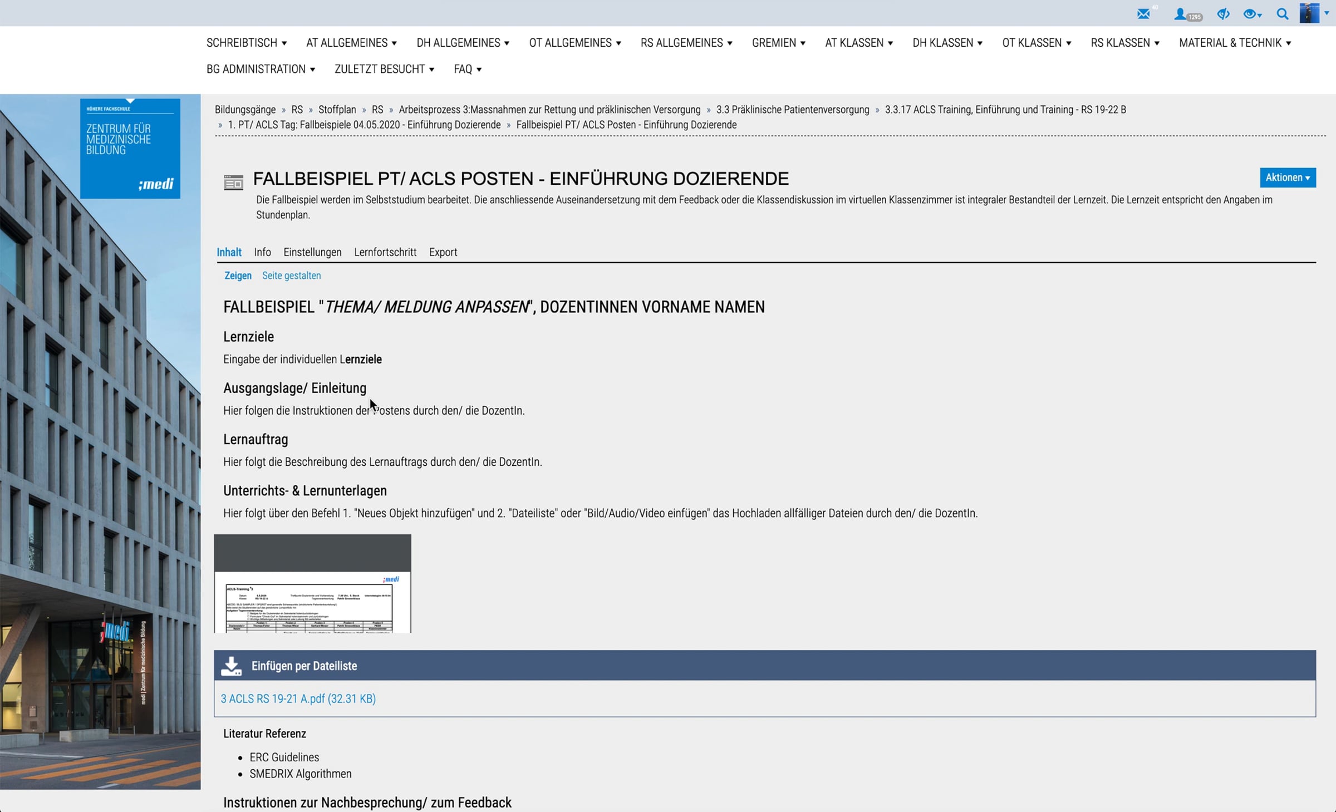Screen dimensions: 1336x812
Task: Click the online users icon showing 1295
Action: tap(1181, 14)
